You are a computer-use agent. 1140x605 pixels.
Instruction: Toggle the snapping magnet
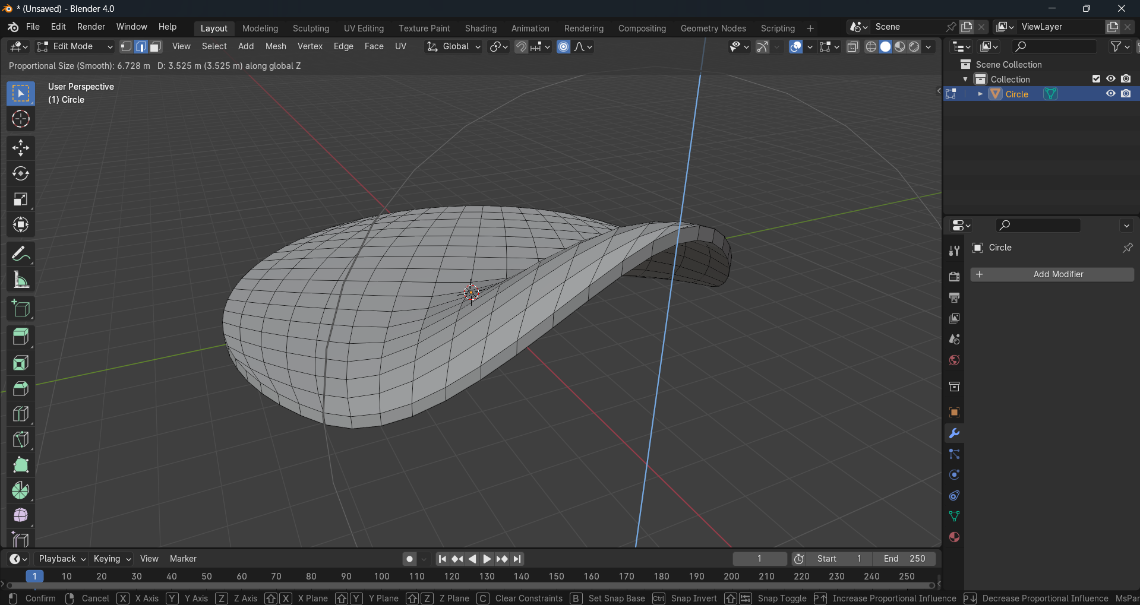(521, 46)
